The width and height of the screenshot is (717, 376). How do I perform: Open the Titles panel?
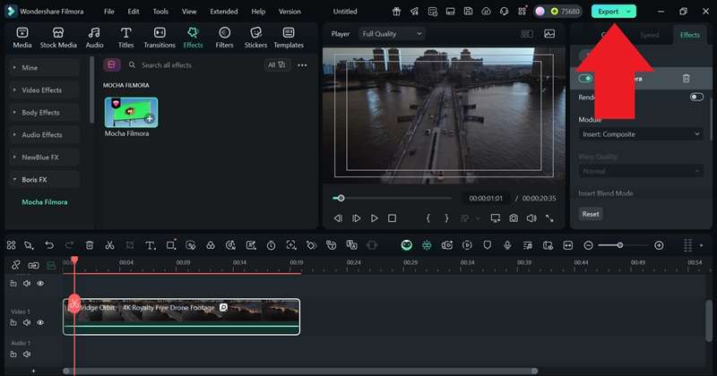pyautogui.click(x=125, y=38)
